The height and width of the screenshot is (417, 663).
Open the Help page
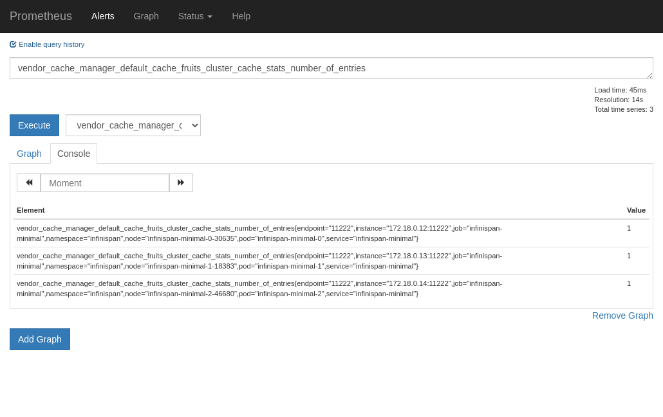[241, 16]
